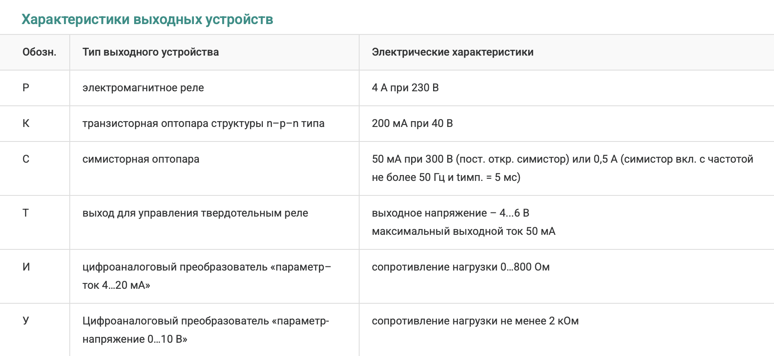Click "максимальный выходной ток 50 мА" line
This screenshot has width=774, height=356.
tap(463, 232)
